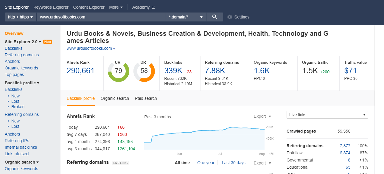Click the $71 traffic value
384x174 pixels.
click(x=350, y=71)
